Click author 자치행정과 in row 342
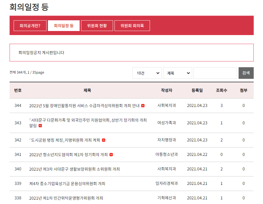263x204 pixels. (167, 140)
